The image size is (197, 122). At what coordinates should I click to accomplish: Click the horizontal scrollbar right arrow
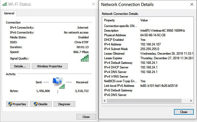(x=192, y=101)
